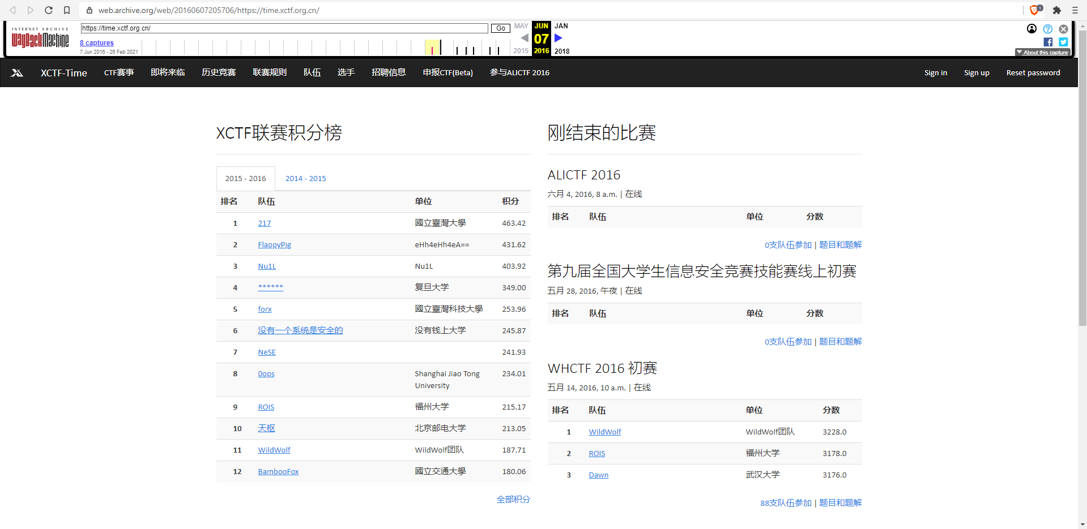Click the page vertical scrollbar thumb
The height and width of the screenshot is (529, 1087).
click(x=1082, y=178)
